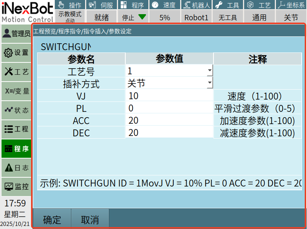The image size is (307, 229).
Task: Open the 工艺 wrench-cross icon in sidebar
Action: (8, 72)
